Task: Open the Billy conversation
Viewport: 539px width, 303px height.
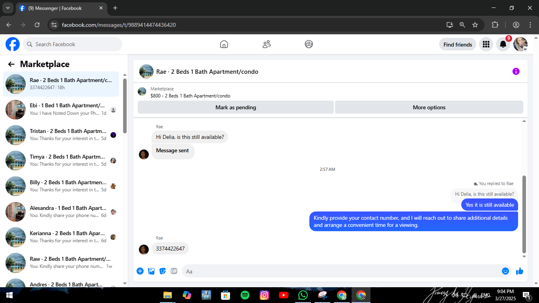Action: pos(61,186)
